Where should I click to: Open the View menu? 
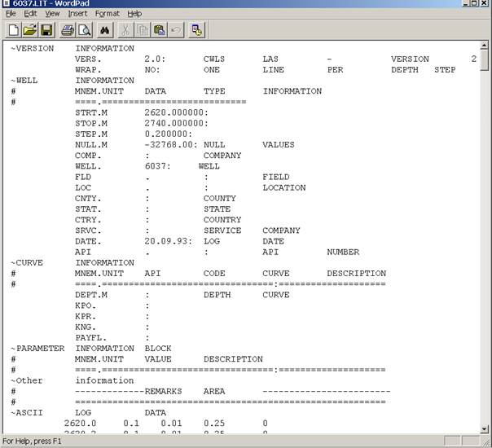52,14
